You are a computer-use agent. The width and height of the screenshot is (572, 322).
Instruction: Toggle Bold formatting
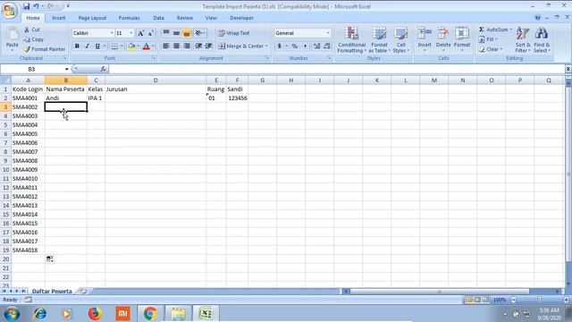pyautogui.click(x=77, y=47)
